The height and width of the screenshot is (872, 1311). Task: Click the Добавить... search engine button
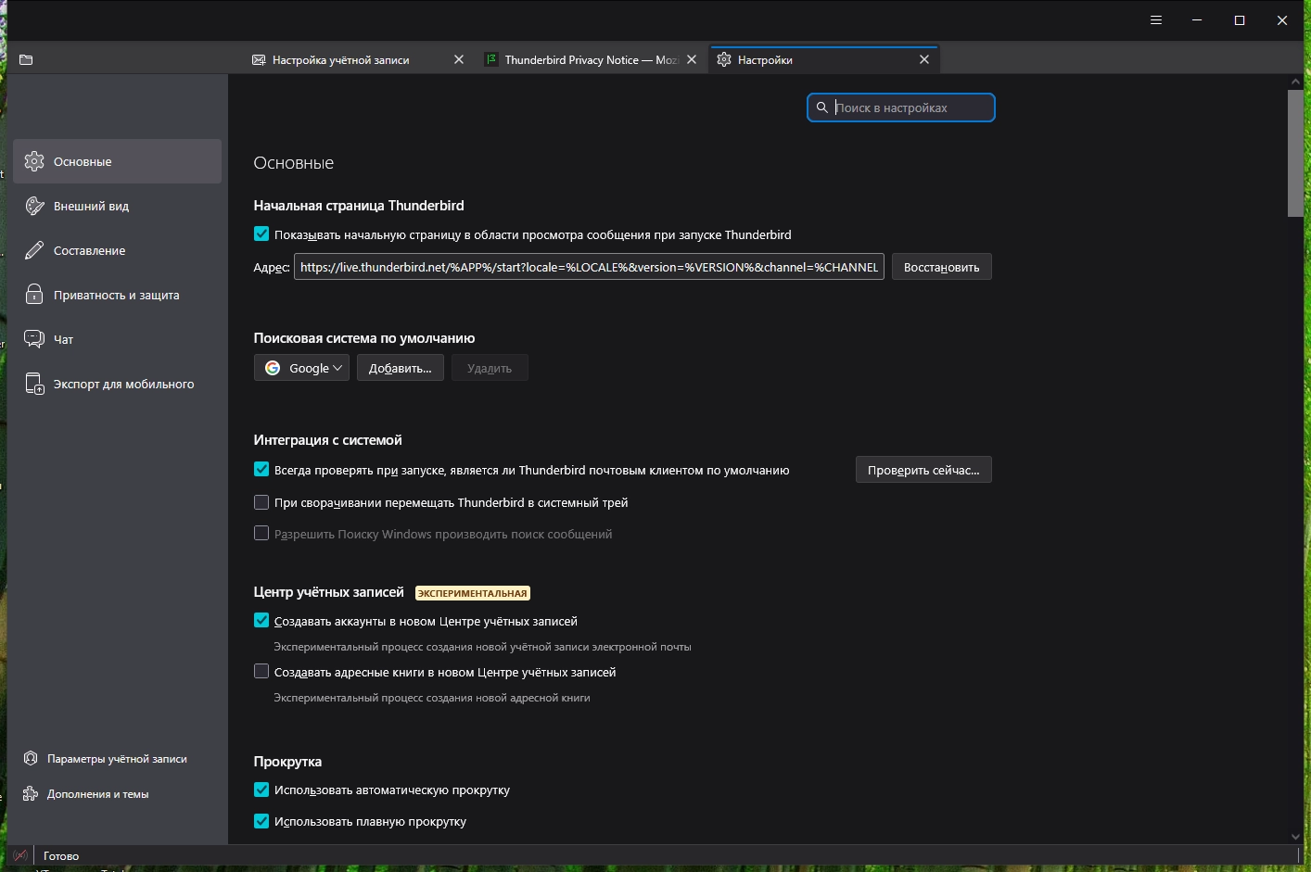(x=401, y=368)
